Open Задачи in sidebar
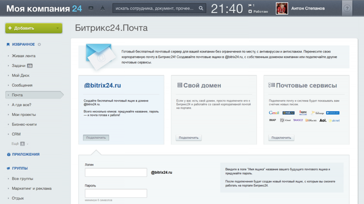 [x=19, y=65]
